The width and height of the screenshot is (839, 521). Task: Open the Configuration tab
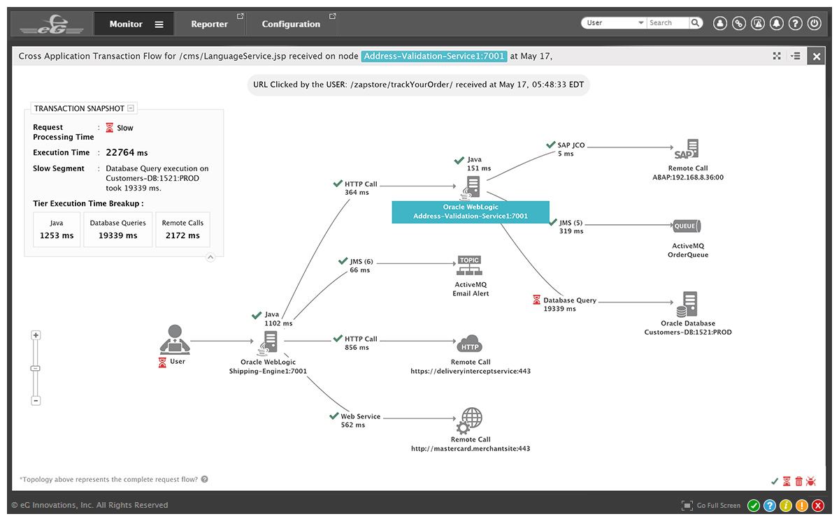[x=291, y=24]
